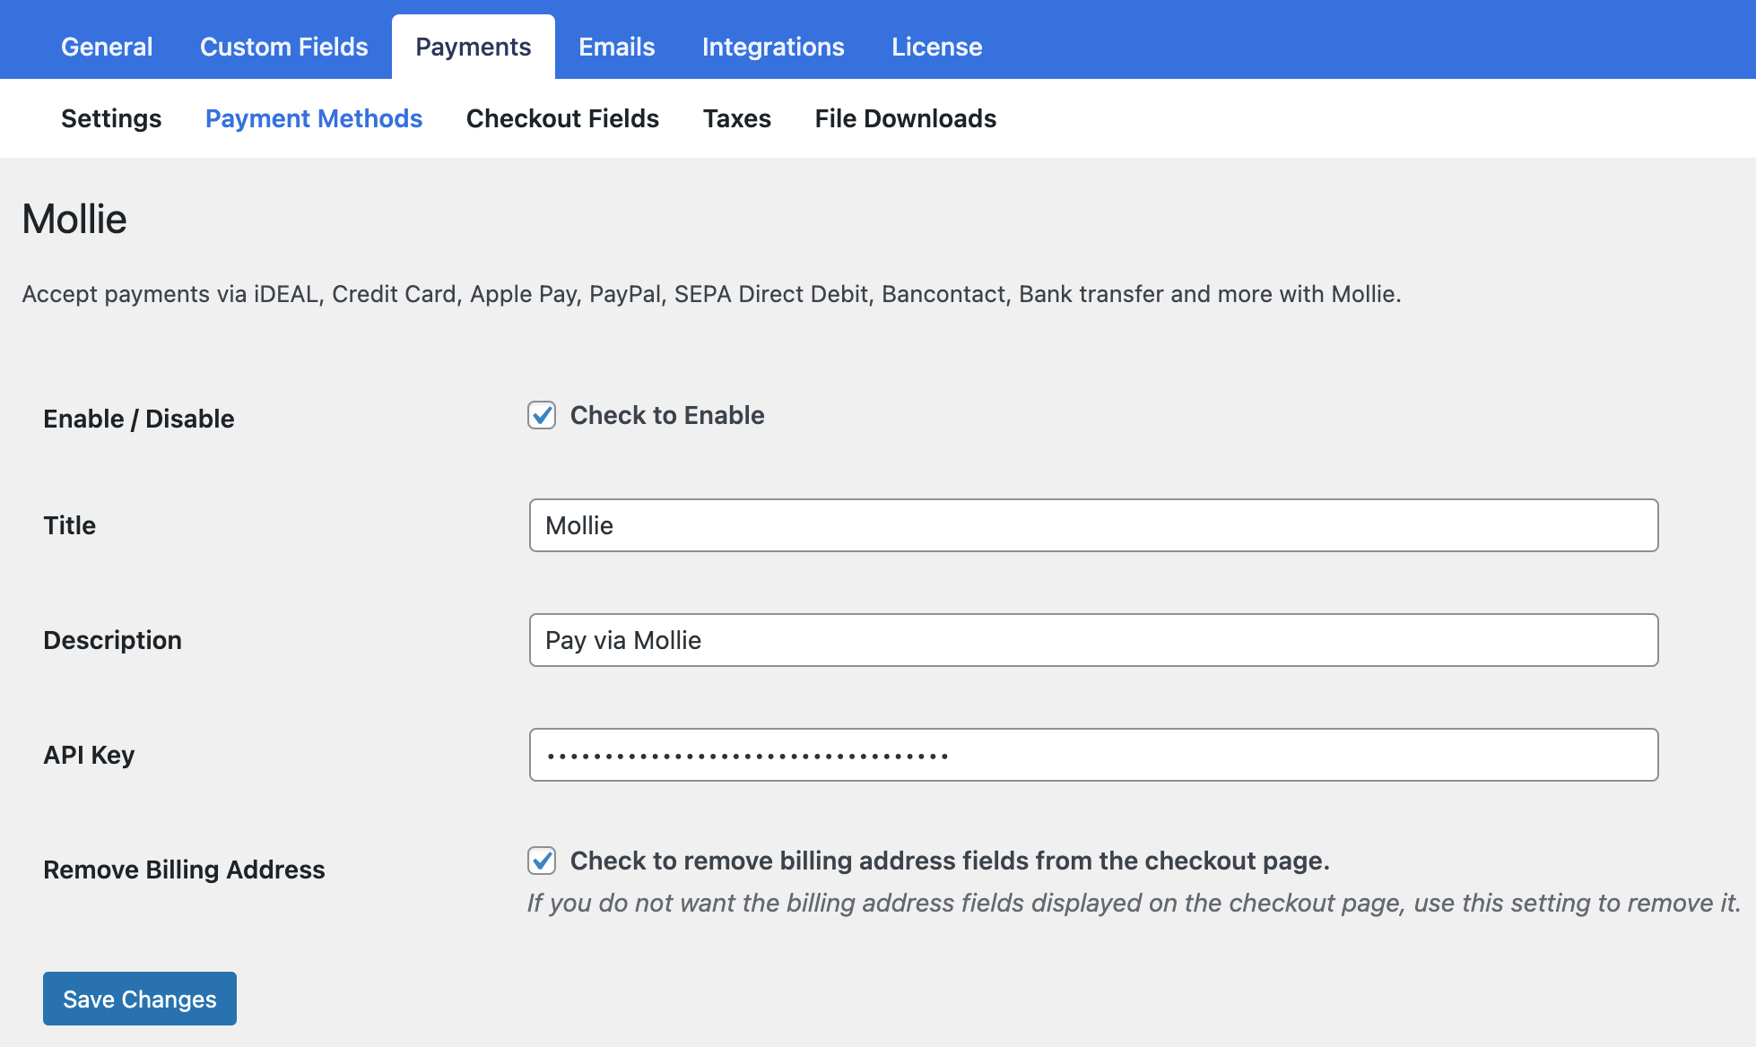
Task: Save changes with the Save Changes button
Action: 140,999
